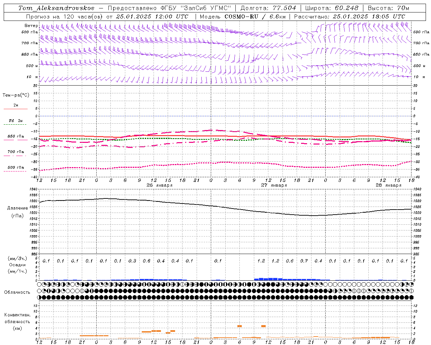The width and height of the screenshot is (431, 345).
Task: Select the text Предоставлено ФГБУ "ЗапСиб УГМС"
Action: [169, 8]
